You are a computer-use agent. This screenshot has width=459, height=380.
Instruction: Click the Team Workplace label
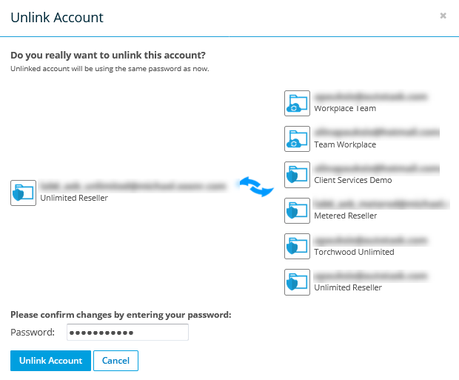tap(345, 144)
